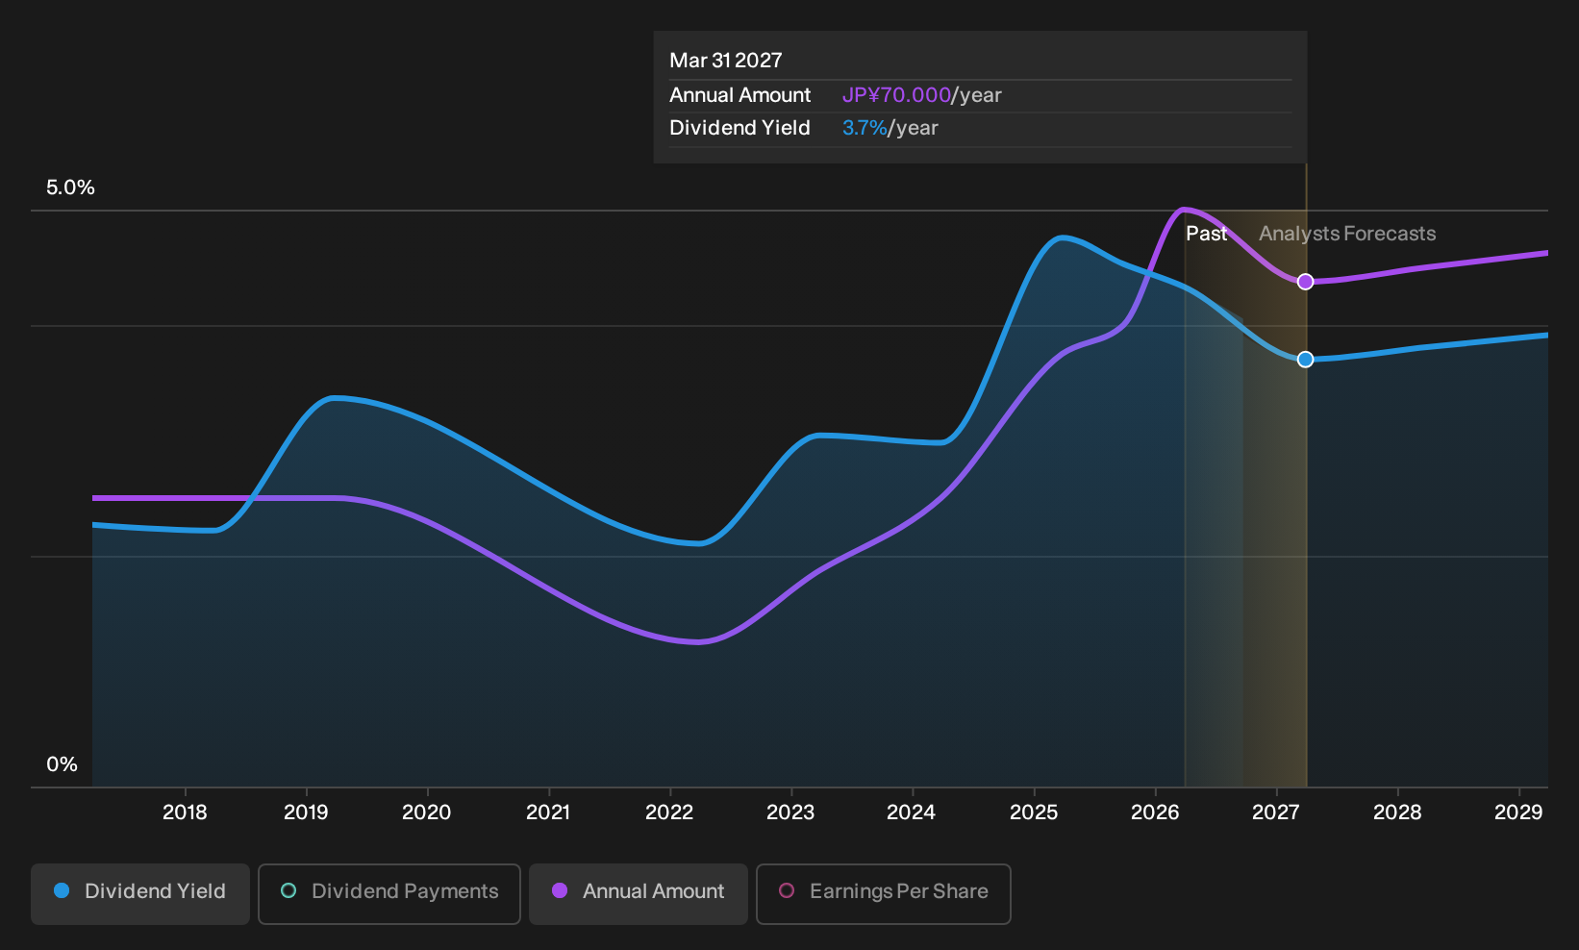The height and width of the screenshot is (950, 1579).
Task: Enable the Dividend Payments series
Action: click(x=389, y=893)
